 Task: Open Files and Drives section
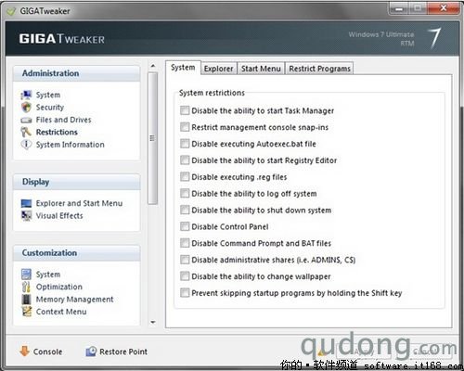coord(63,120)
